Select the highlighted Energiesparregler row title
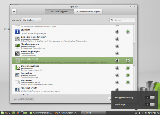The width and height of the screenshot is (160, 115). [29, 59]
